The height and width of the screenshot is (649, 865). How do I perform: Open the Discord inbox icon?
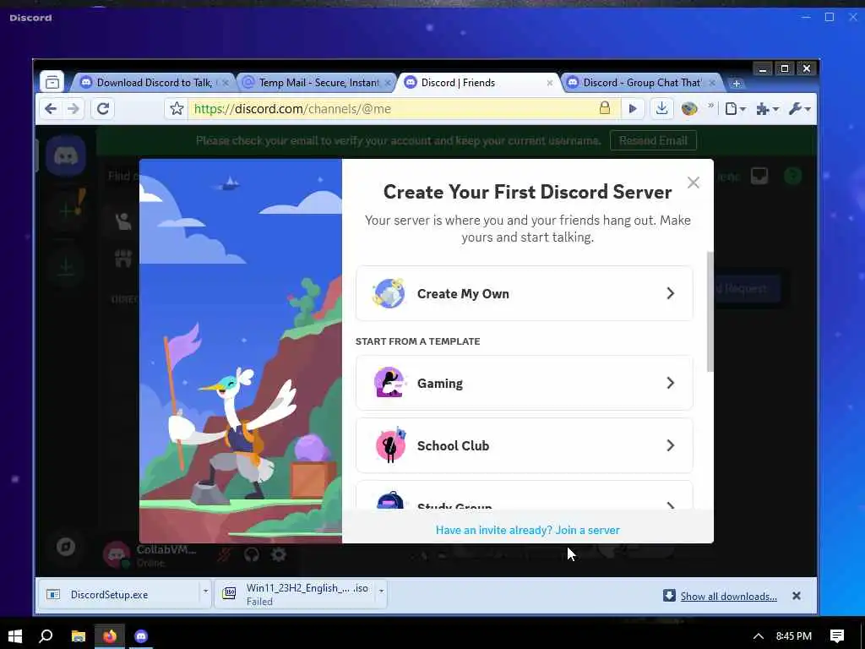[x=759, y=176]
